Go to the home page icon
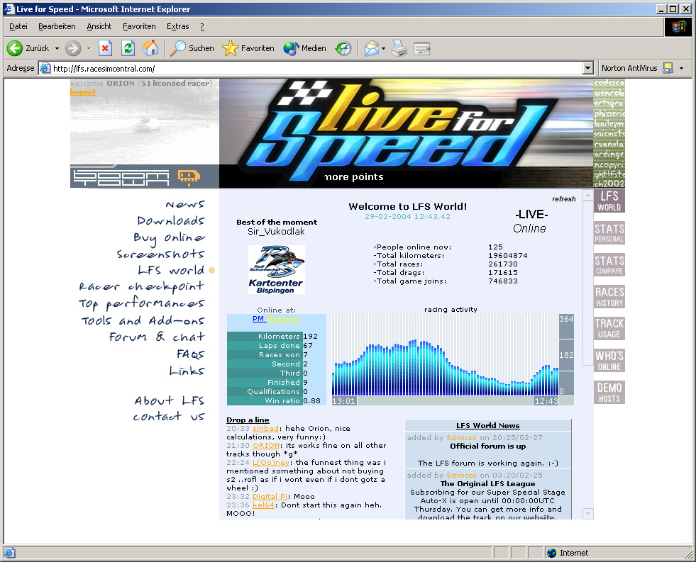696x562 pixels. (150, 48)
